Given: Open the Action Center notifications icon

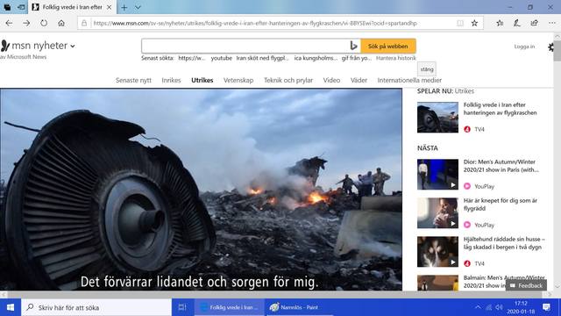Looking at the screenshot, I should (546, 307).
